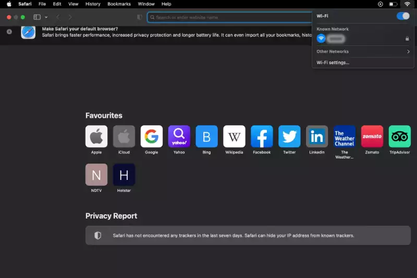Select the connected known Wi-Fi network
Viewport: 417px width, 278px height.
pyautogui.click(x=363, y=39)
